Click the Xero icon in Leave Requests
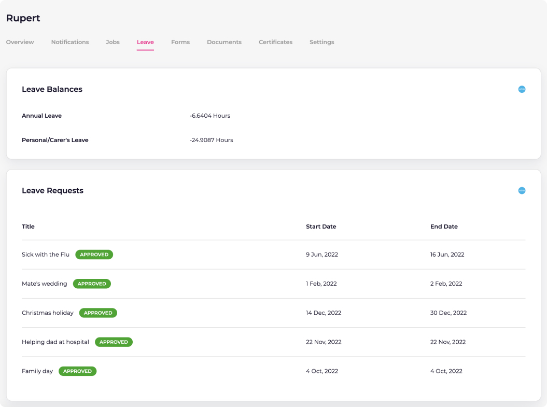The image size is (547, 407). pyautogui.click(x=522, y=190)
